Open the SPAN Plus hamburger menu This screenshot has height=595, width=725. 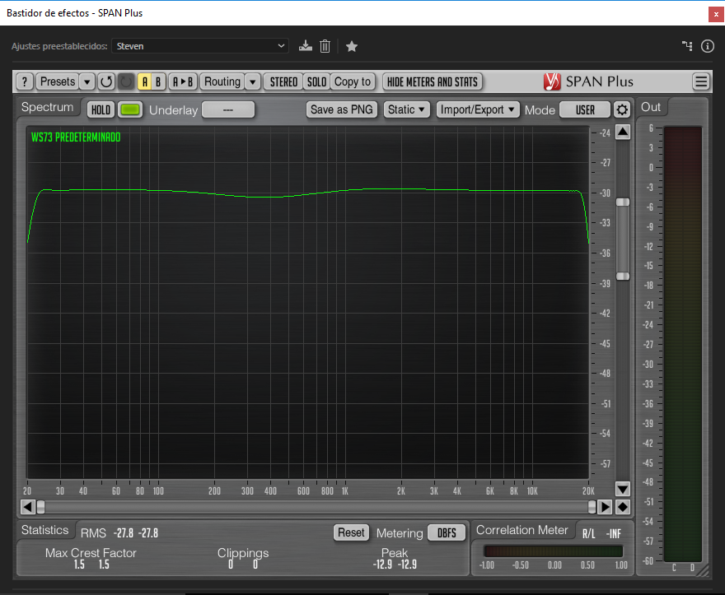pyautogui.click(x=701, y=81)
